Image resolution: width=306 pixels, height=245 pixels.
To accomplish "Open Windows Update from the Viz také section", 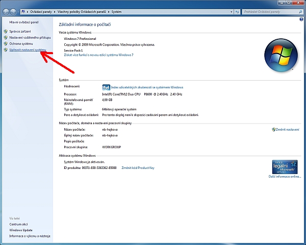I will (20, 230).
